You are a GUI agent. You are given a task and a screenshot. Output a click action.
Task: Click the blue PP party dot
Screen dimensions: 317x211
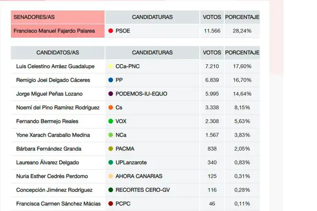tap(110, 80)
